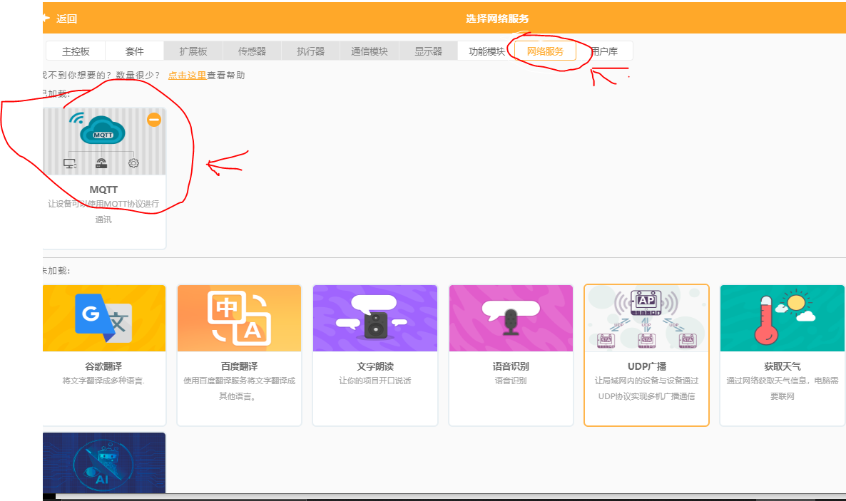Click the 将文字翻译成多种语言 description
Image resolution: width=846 pixels, height=501 pixels.
tap(103, 381)
